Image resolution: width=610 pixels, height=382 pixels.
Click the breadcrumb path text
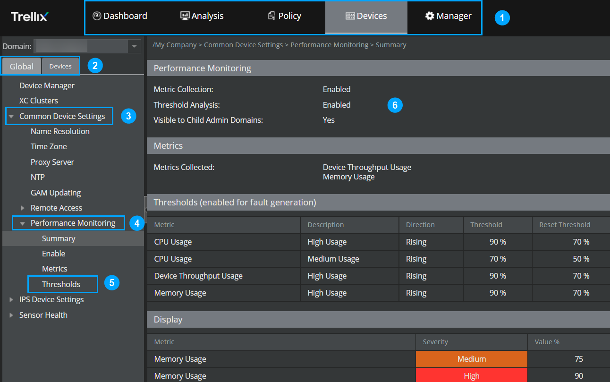pyautogui.click(x=280, y=45)
